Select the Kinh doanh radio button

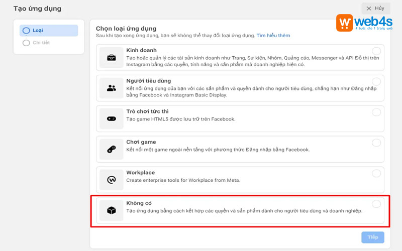[376, 51]
